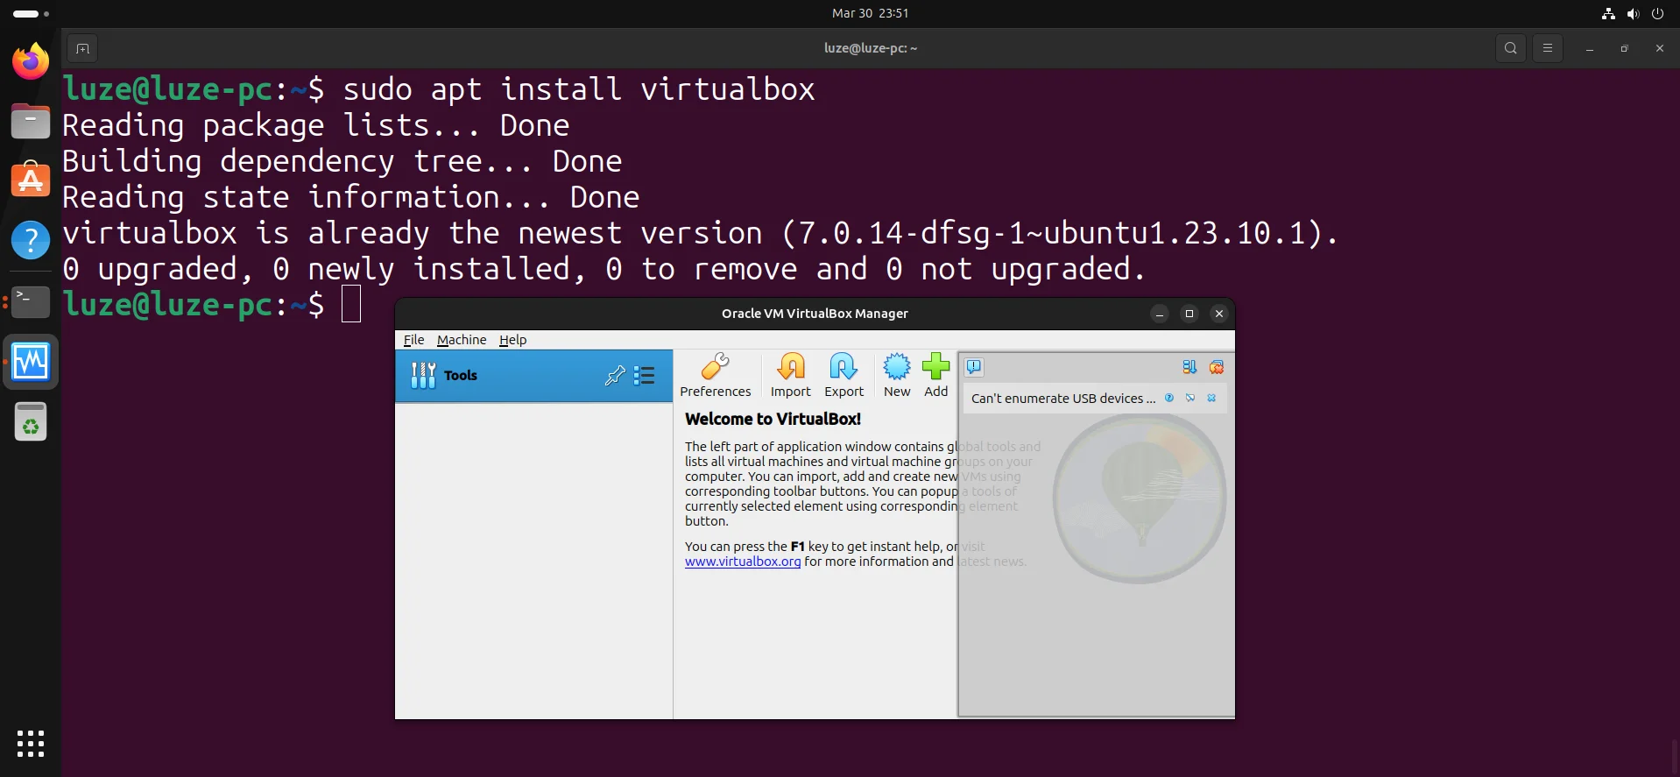Open help for the USB enumeration error

[1169, 399]
